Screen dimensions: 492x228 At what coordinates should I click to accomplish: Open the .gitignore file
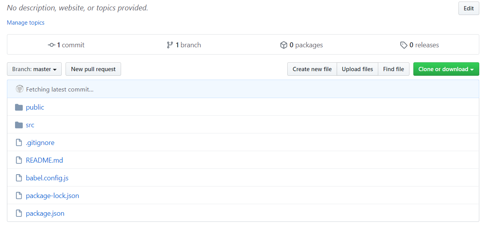tap(40, 143)
